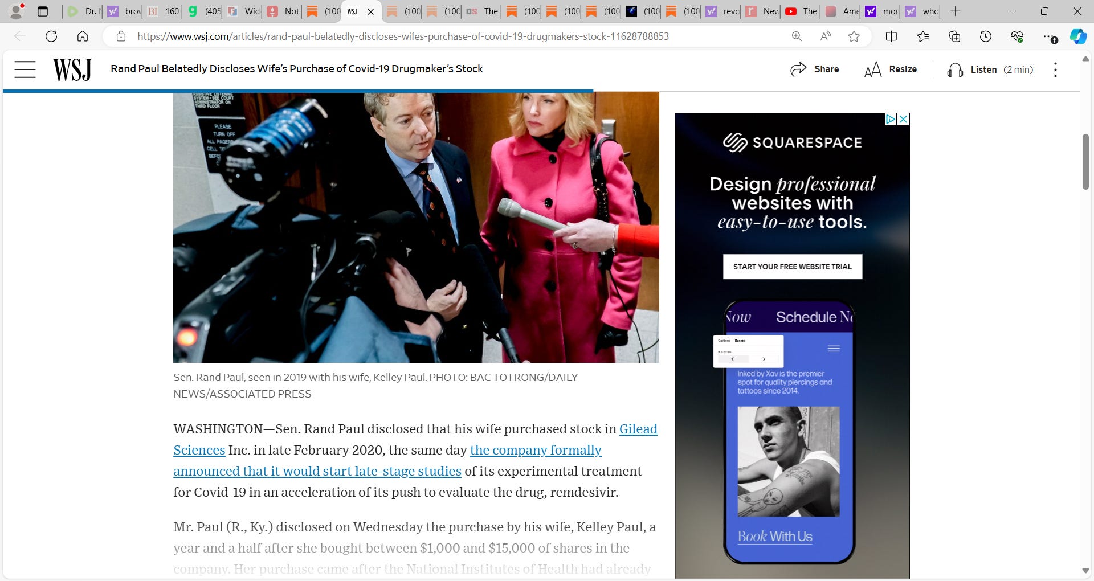Open the vertical three-dot article options
Image resolution: width=1094 pixels, height=581 pixels.
[1055, 69]
